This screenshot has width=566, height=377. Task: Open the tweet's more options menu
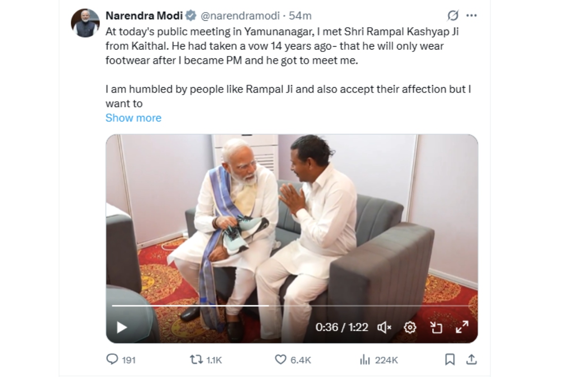(x=471, y=15)
